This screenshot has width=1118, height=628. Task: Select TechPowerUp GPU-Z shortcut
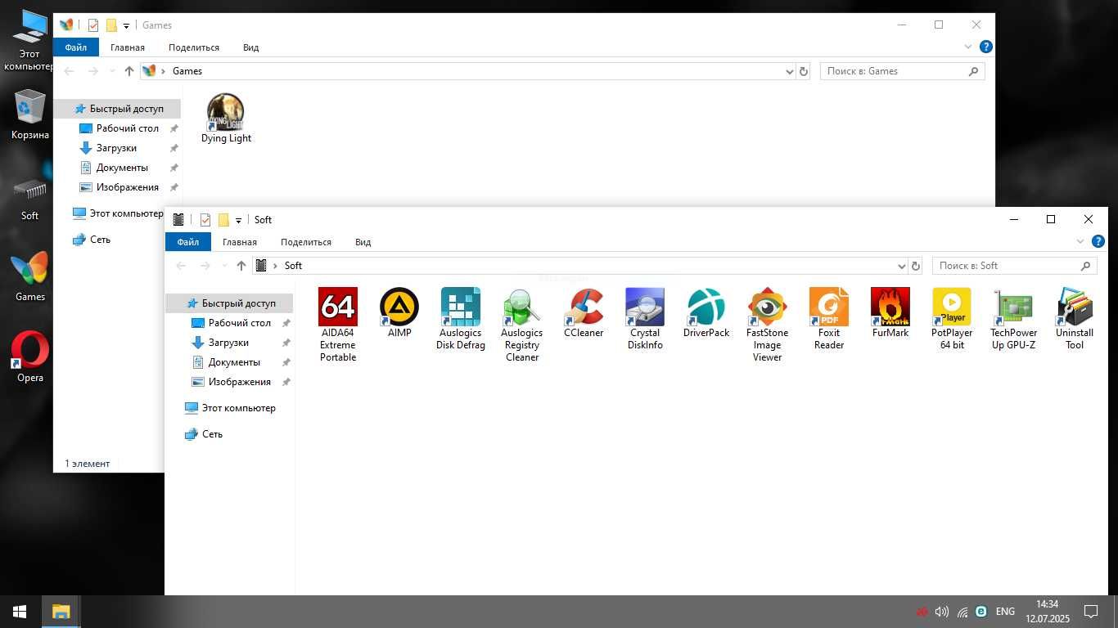[x=1013, y=319]
